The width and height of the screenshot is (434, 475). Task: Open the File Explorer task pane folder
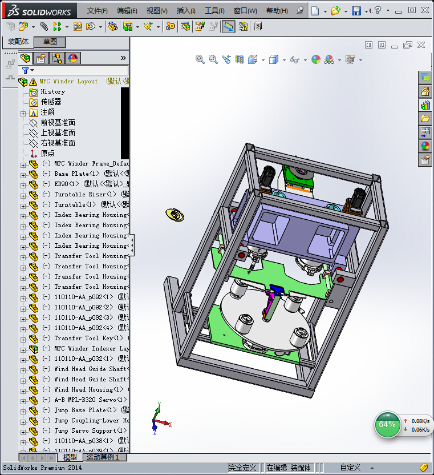425,119
